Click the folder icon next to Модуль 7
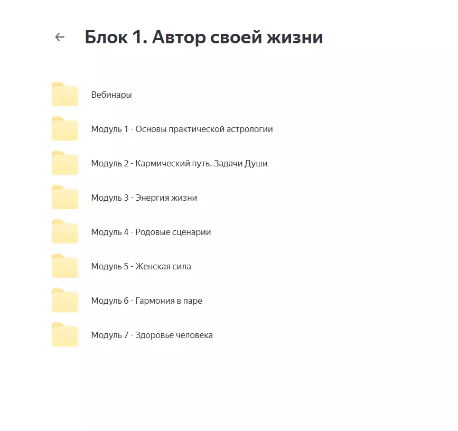Viewport: 458px width, 431px height. [x=64, y=335]
